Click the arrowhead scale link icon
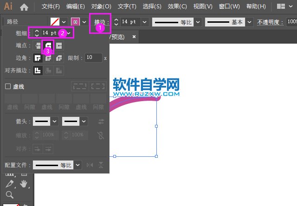The height and width of the screenshot is (206, 297). (101, 135)
